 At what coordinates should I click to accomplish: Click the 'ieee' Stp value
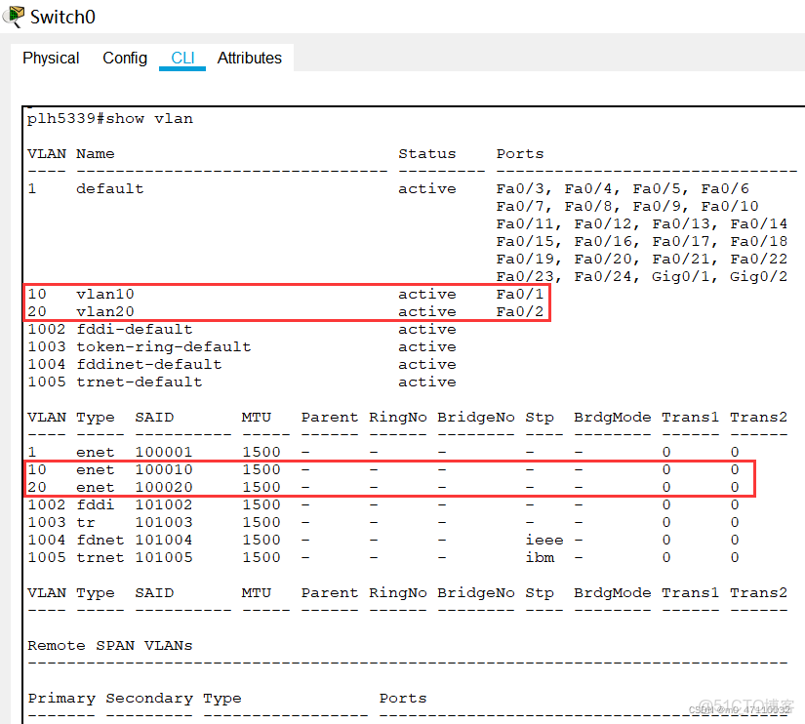tap(544, 540)
